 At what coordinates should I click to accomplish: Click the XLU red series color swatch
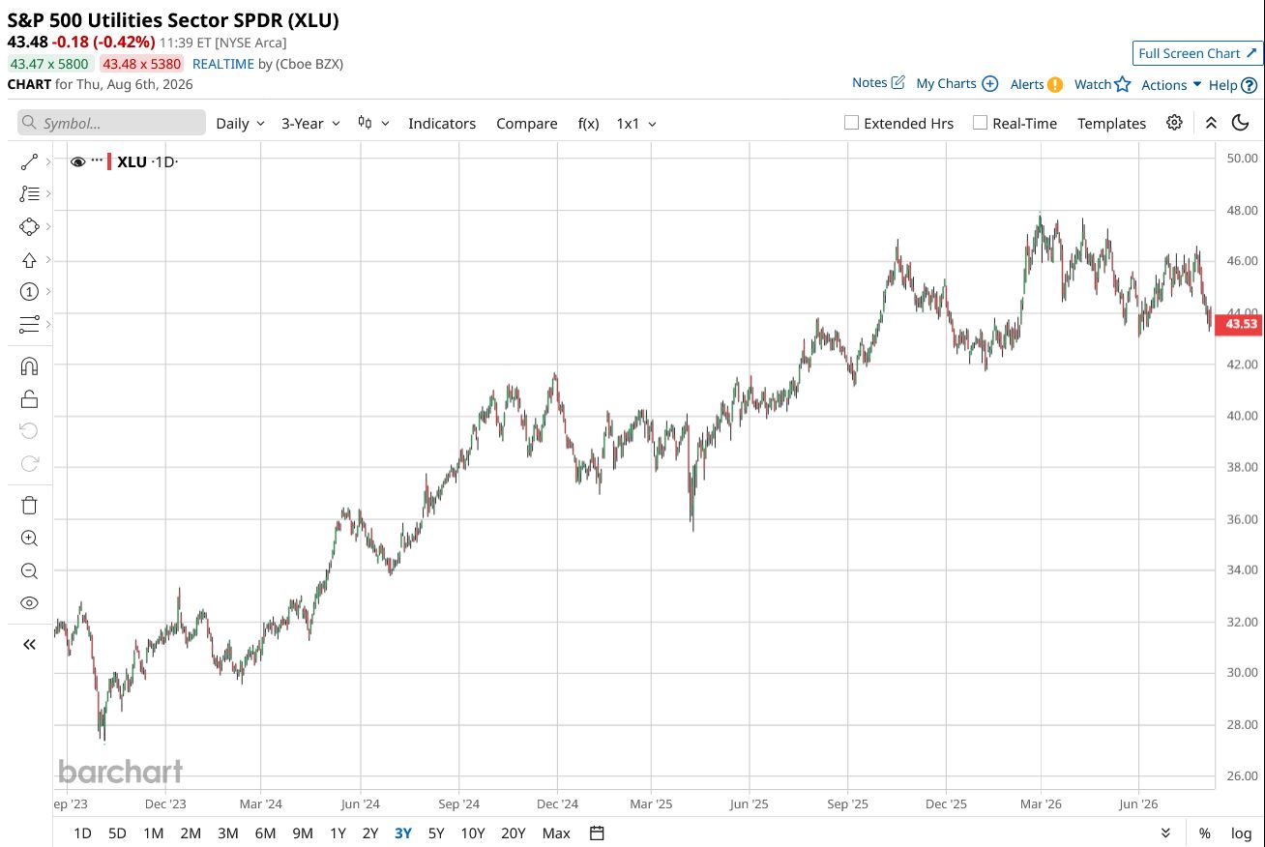(109, 161)
